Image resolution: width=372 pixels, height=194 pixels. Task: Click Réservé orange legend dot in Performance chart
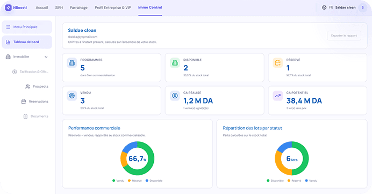130,181
